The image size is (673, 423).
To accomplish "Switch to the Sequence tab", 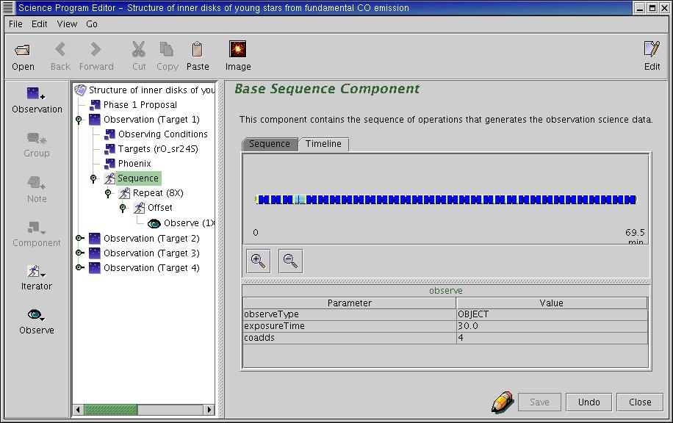I will pos(270,144).
